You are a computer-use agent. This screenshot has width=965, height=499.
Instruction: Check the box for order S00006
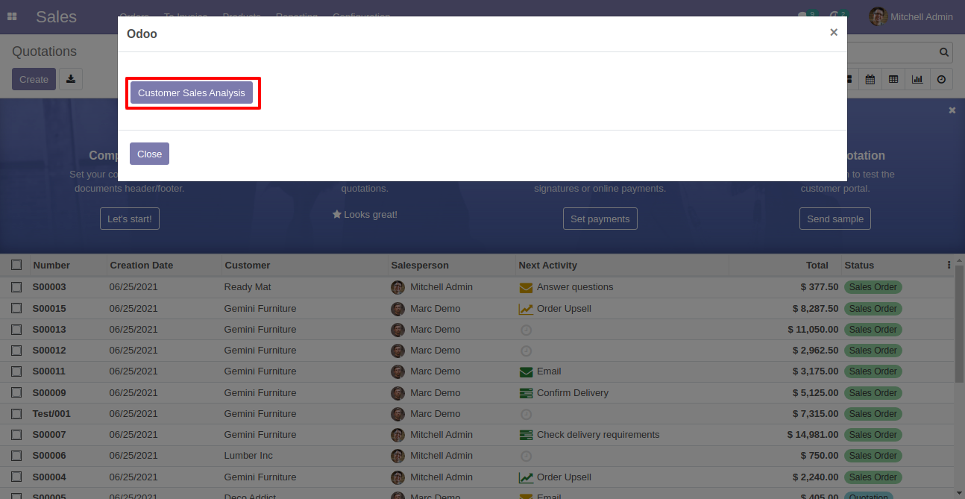16,456
